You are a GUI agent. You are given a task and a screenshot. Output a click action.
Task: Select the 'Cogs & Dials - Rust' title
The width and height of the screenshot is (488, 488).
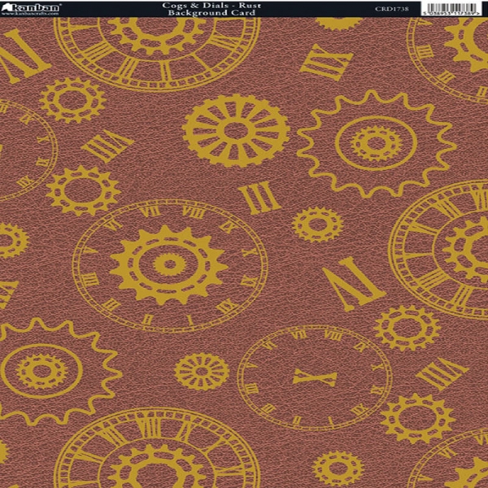(x=211, y=5)
